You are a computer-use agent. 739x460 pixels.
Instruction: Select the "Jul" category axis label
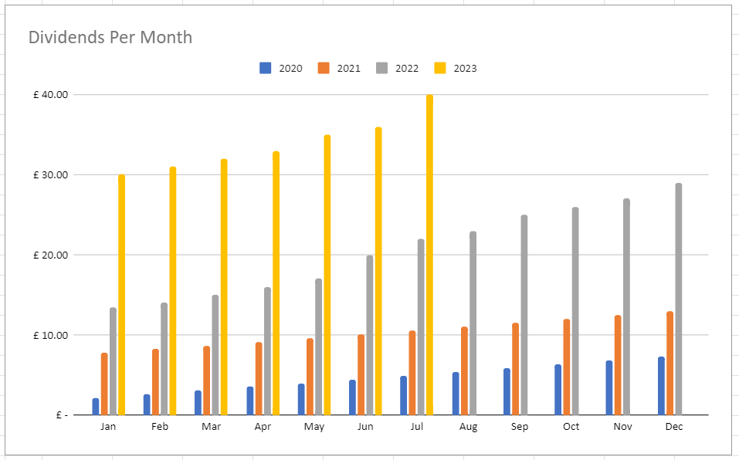[417, 427]
